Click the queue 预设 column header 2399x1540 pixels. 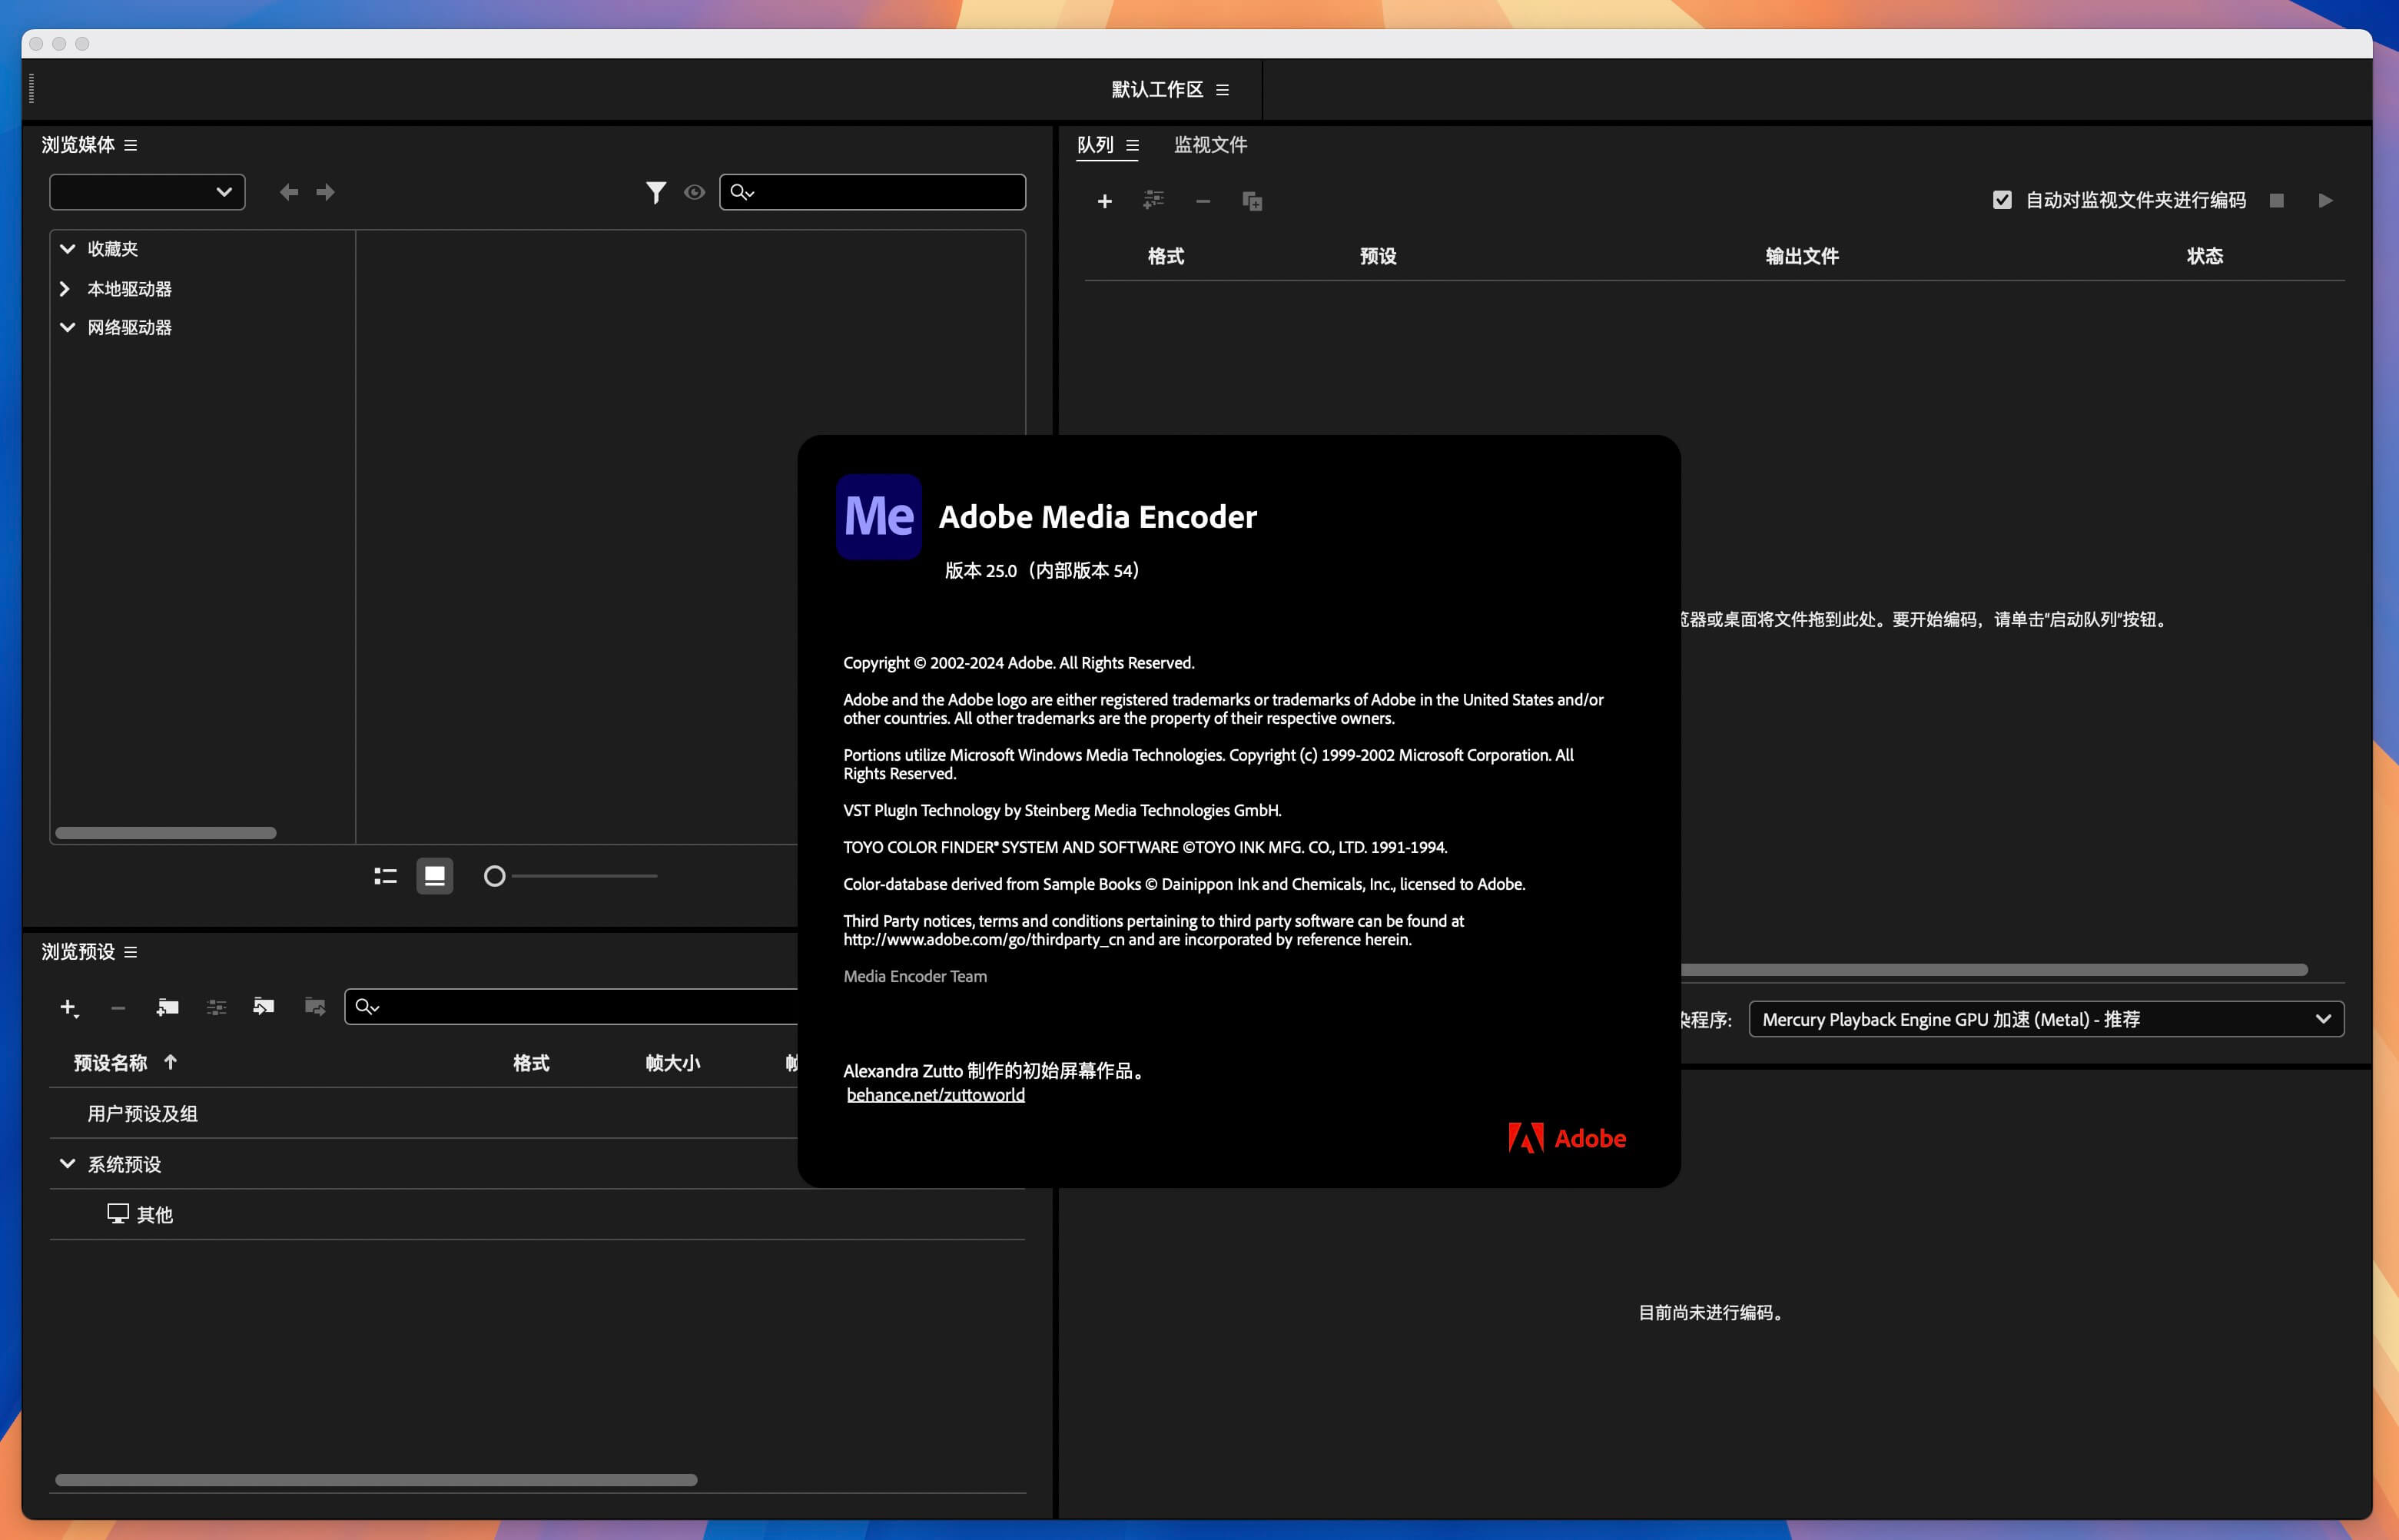1378,256
